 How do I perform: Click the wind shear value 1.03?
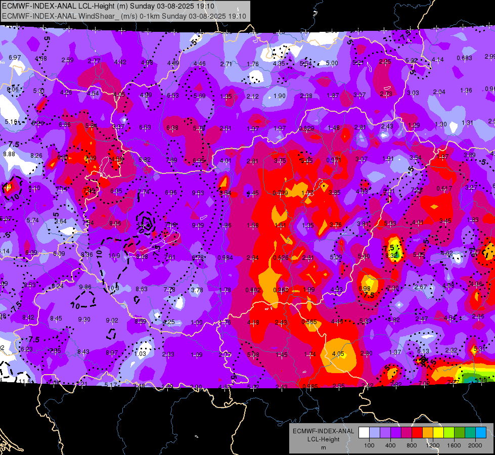coord(140,354)
